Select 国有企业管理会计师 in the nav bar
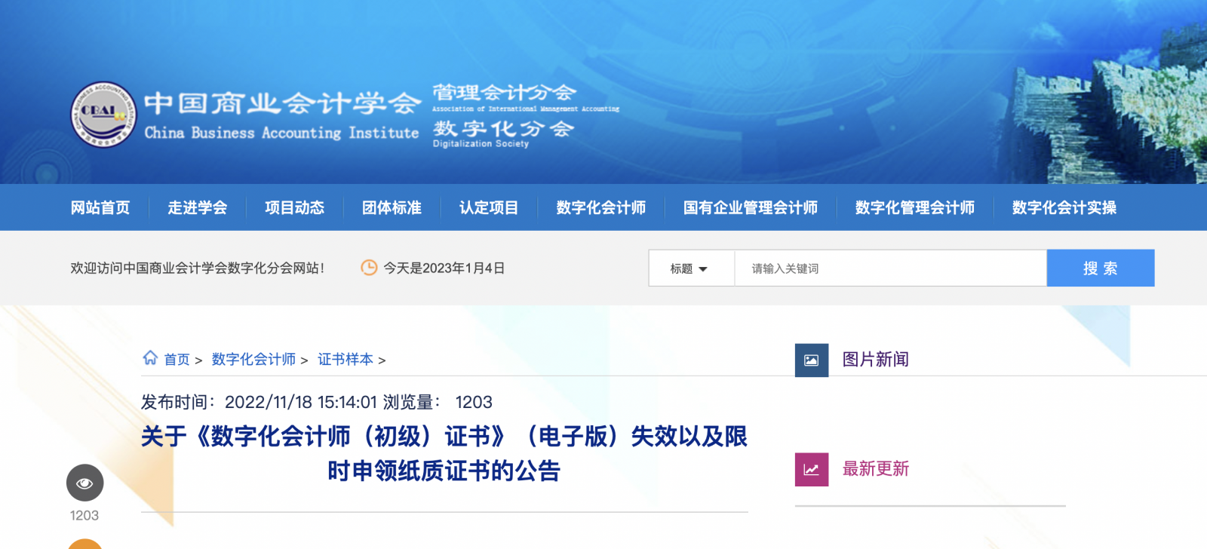Viewport: 1207px width, 549px height. pyautogui.click(x=751, y=207)
